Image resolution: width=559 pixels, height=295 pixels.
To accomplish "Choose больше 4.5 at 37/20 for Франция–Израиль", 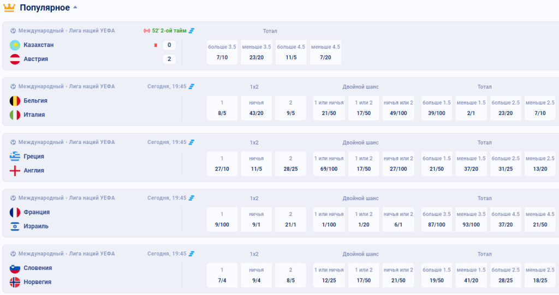I will [x=506, y=219].
